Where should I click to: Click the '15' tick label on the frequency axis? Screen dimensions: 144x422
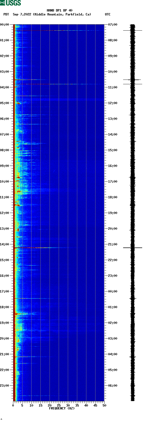tap(40, 406)
